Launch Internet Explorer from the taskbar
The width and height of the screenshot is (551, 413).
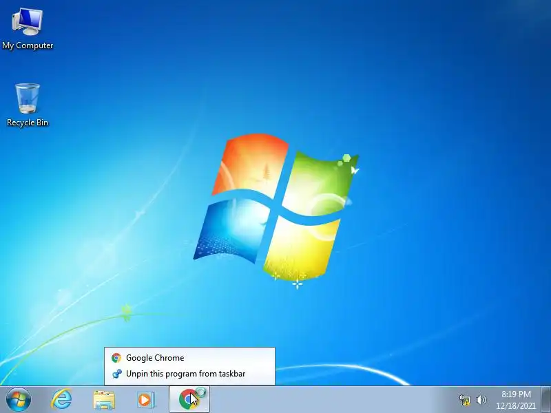click(x=61, y=400)
